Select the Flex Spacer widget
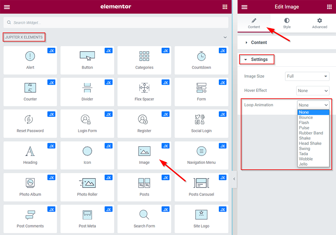Screen dimensions: 336x235 144,92
